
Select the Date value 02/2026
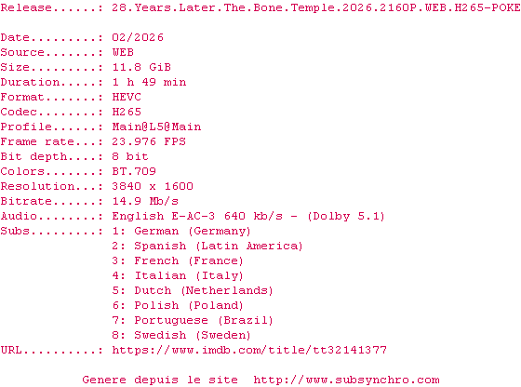click(138, 37)
